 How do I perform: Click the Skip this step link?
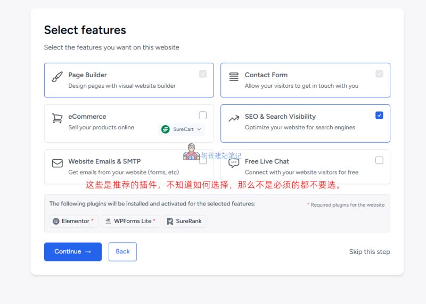pyautogui.click(x=370, y=252)
